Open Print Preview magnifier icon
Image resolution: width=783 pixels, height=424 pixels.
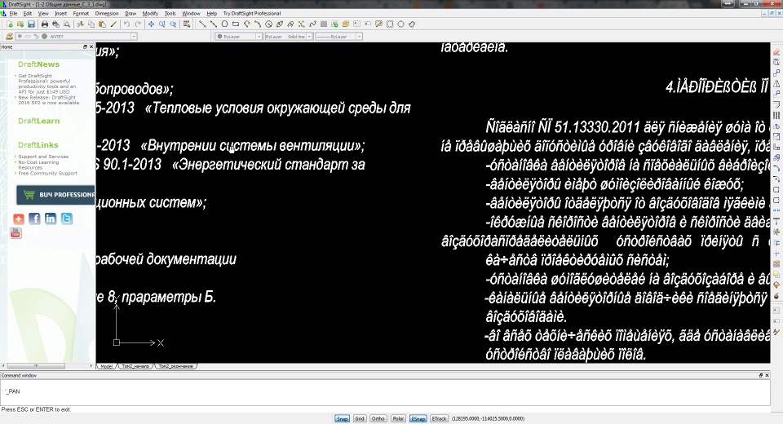(67, 24)
